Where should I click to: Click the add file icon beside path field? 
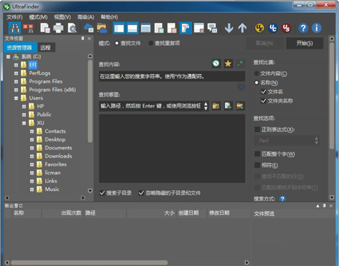(228, 106)
